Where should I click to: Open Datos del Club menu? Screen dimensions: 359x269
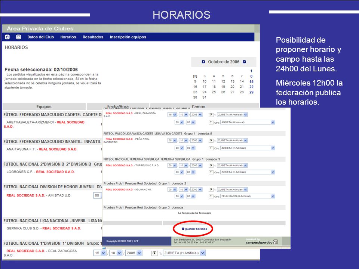[x=40, y=37]
